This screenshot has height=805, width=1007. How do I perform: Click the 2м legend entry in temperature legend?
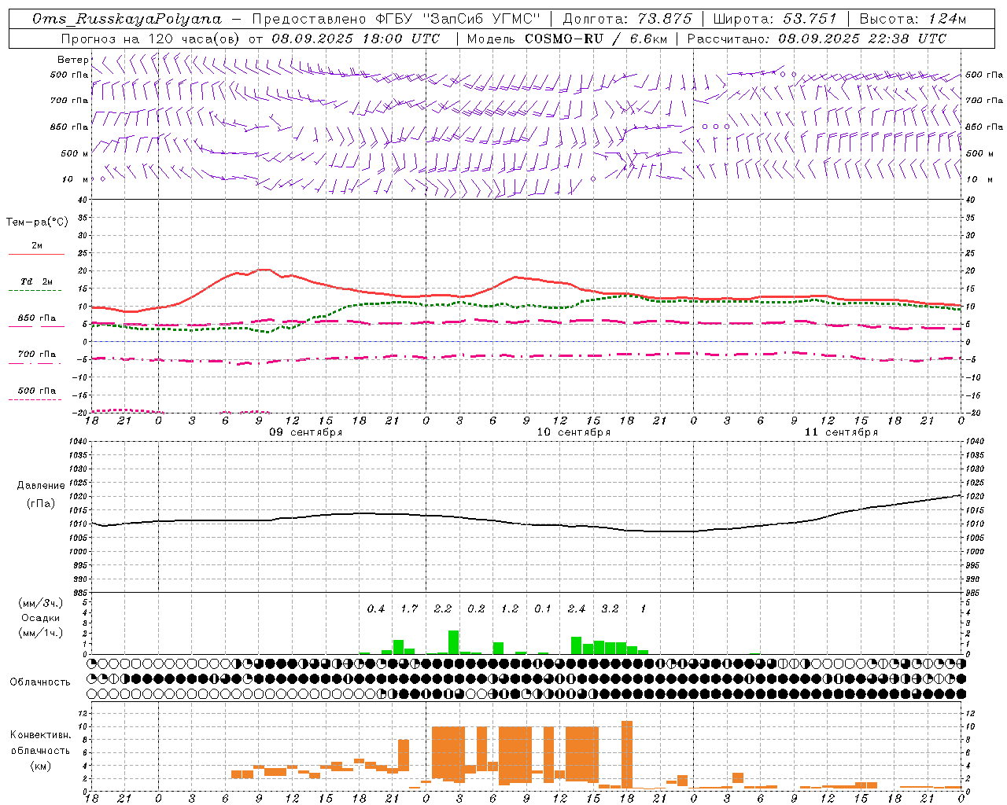(x=37, y=246)
